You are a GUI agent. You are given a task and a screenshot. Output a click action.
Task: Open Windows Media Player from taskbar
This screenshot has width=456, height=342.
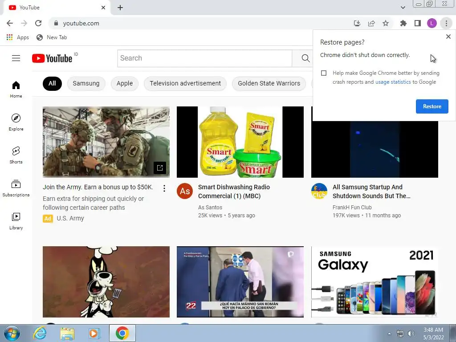tap(94, 333)
